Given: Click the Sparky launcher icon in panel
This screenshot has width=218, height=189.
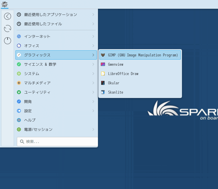Looking at the screenshot, I should [x=5, y=4].
